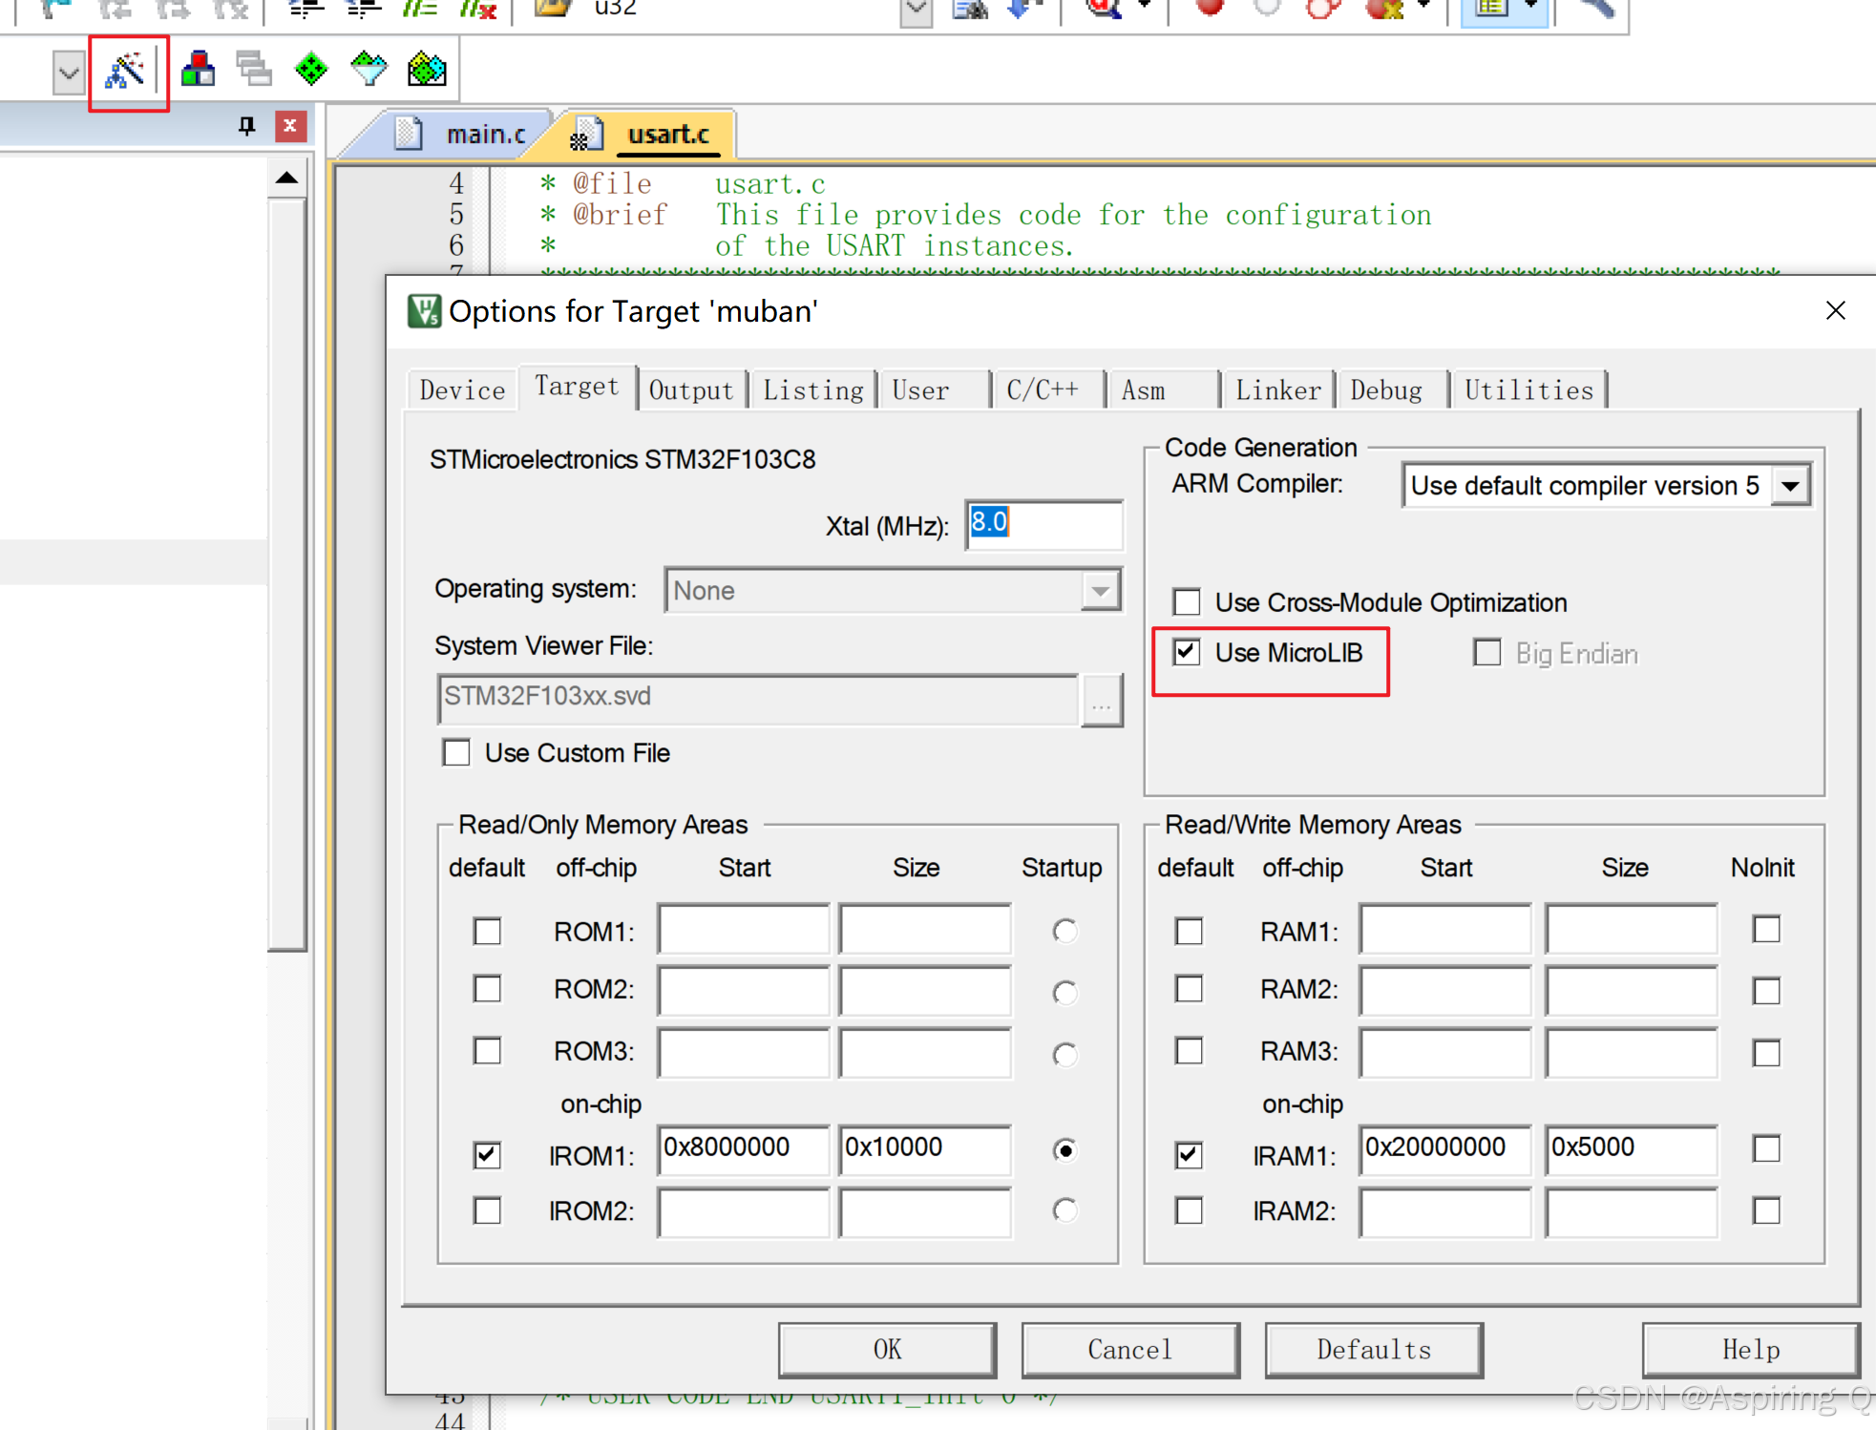1876x1430 pixels.
Task: Open the Linker tab
Action: pos(1278,390)
